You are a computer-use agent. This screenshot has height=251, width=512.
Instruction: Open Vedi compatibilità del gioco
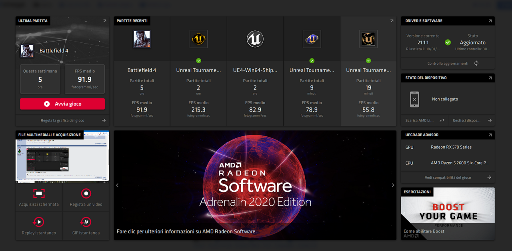click(x=448, y=177)
